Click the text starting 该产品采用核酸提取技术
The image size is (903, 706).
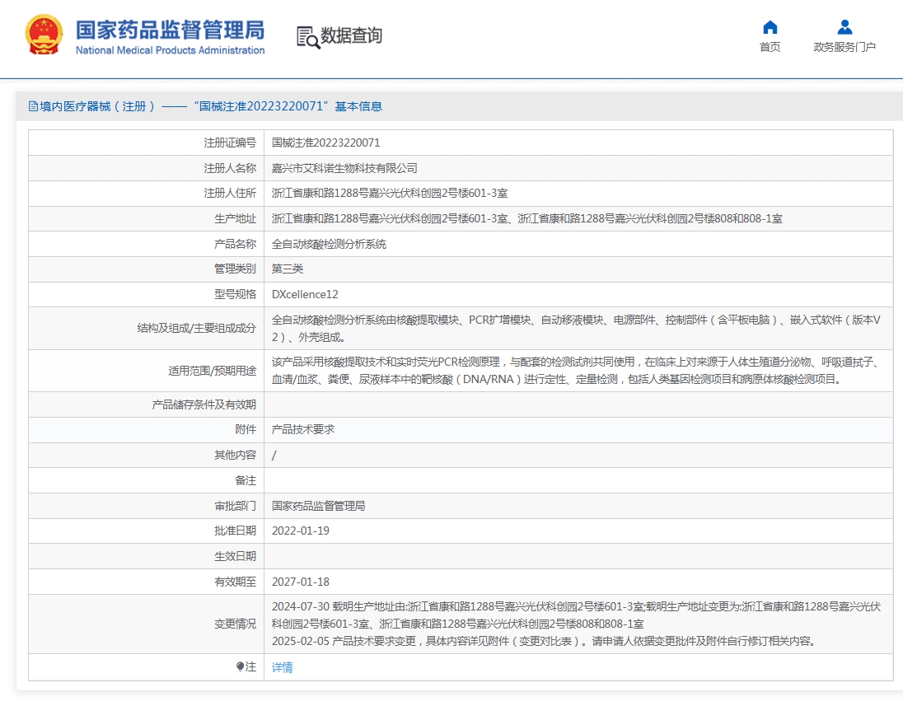[576, 371]
